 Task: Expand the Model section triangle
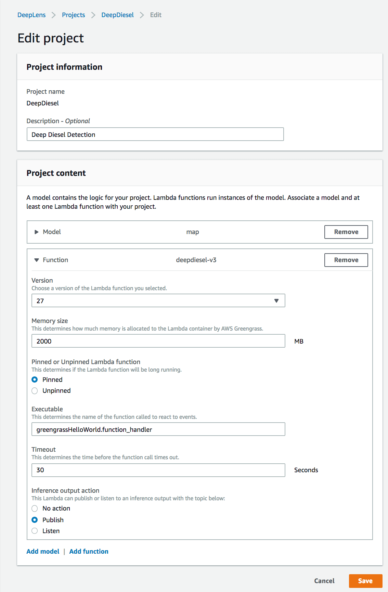tap(37, 232)
